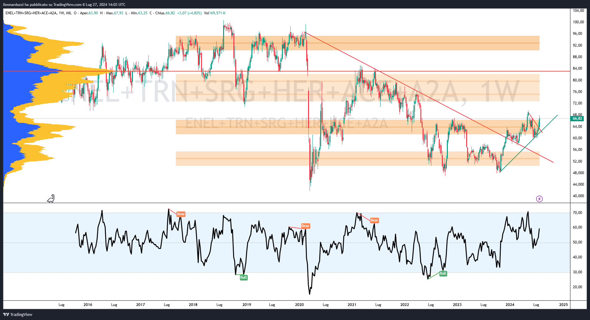Click the 2018 label on the time axis
590x320 pixels.
coord(193,305)
